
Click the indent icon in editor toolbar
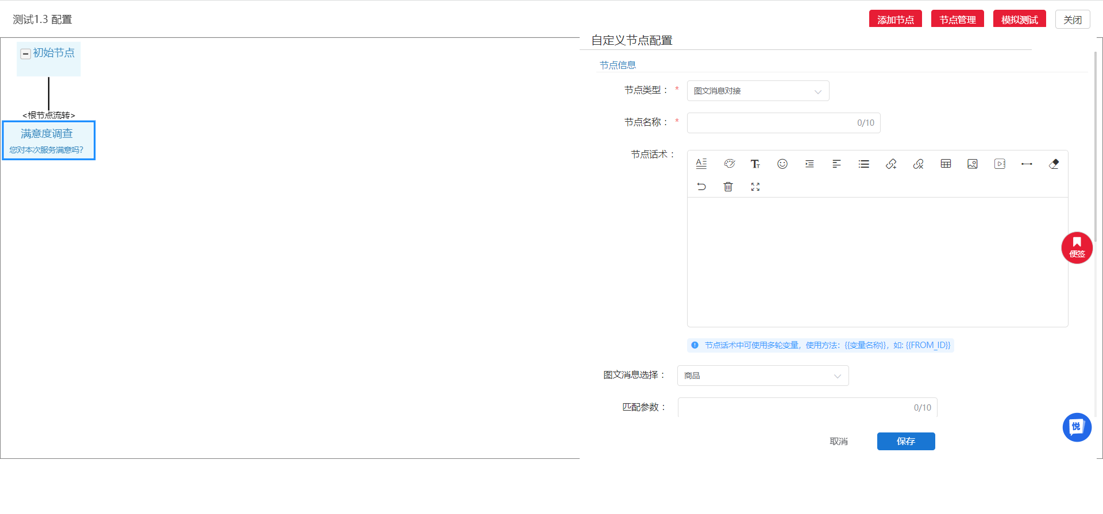[809, 164]
